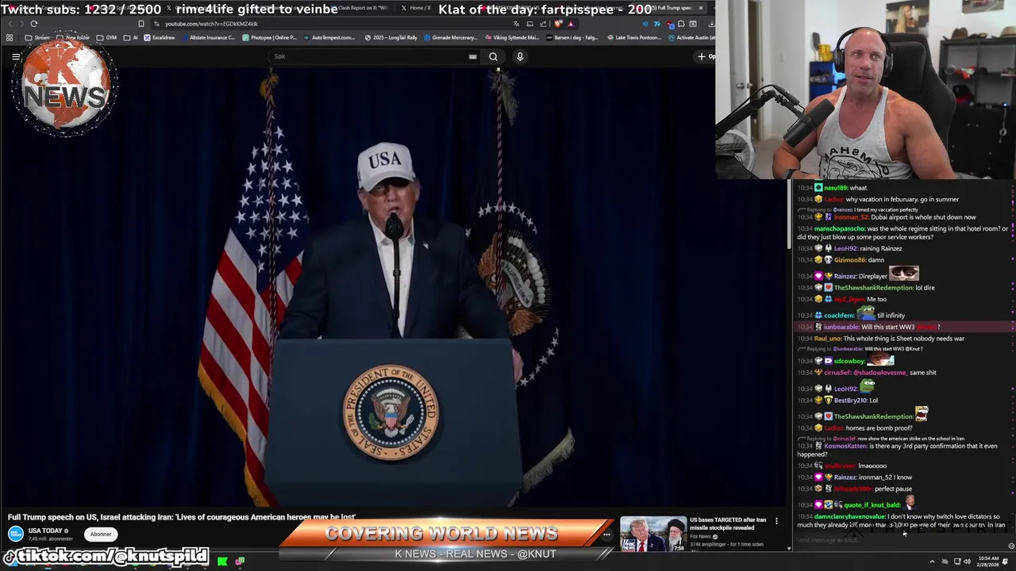Click the youtube.com address bar URL
This screenshot has width=1016, height=571.
click(211, 24)
